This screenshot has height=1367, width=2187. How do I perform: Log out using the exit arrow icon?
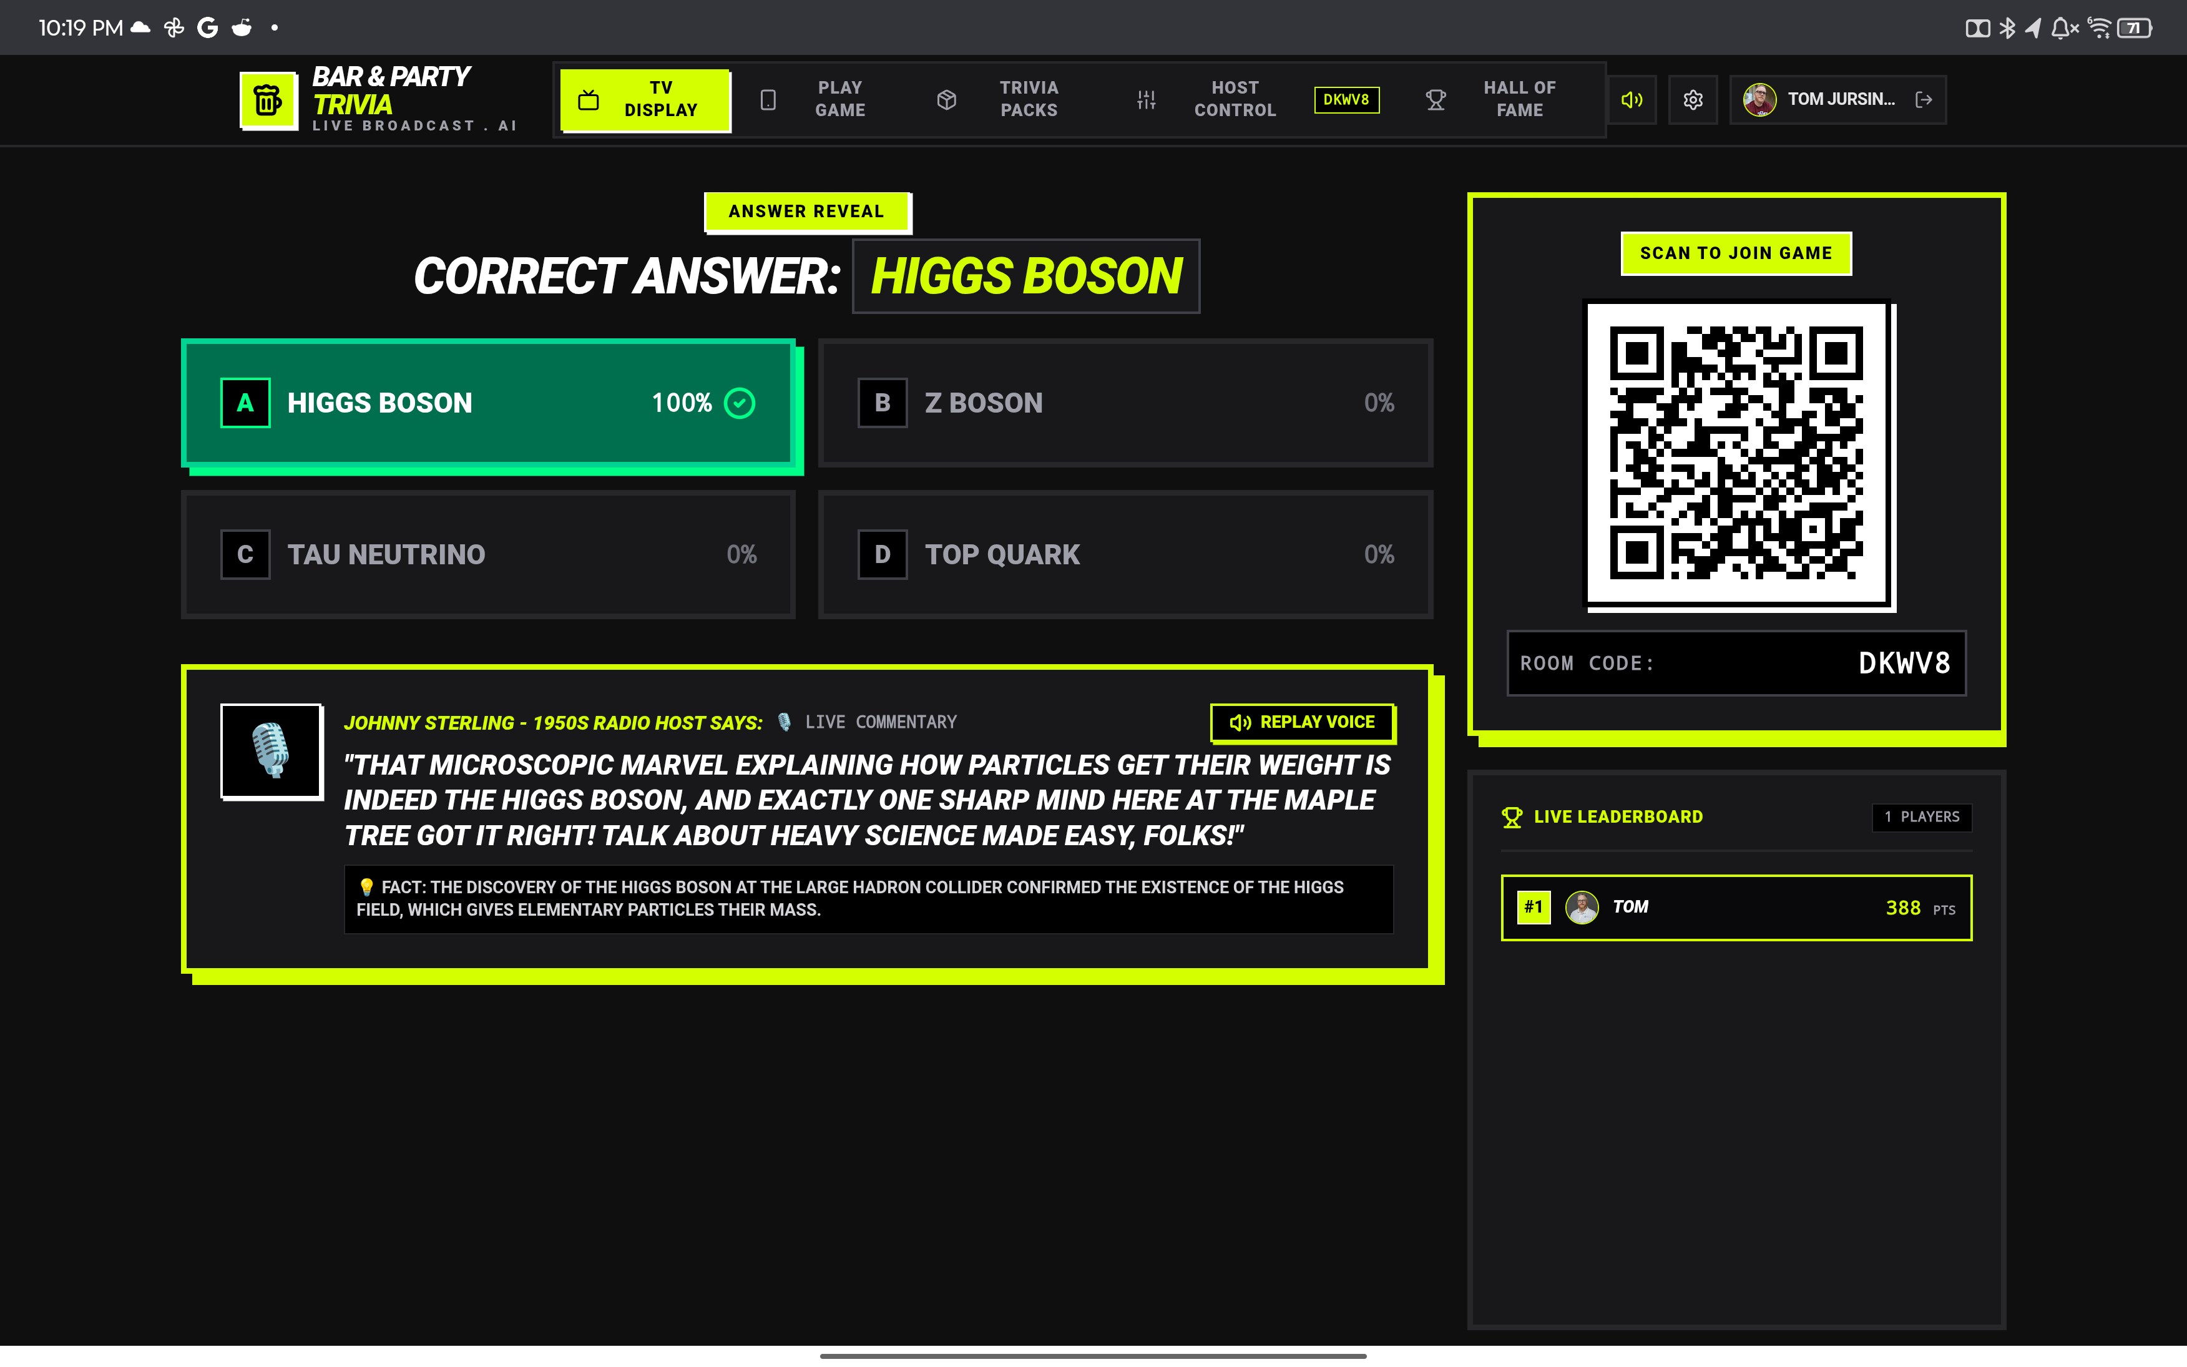(1924, 99)
